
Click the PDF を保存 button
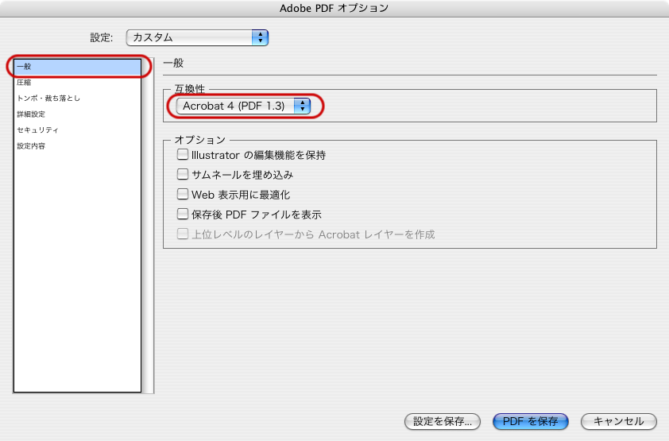click(530, 421)
